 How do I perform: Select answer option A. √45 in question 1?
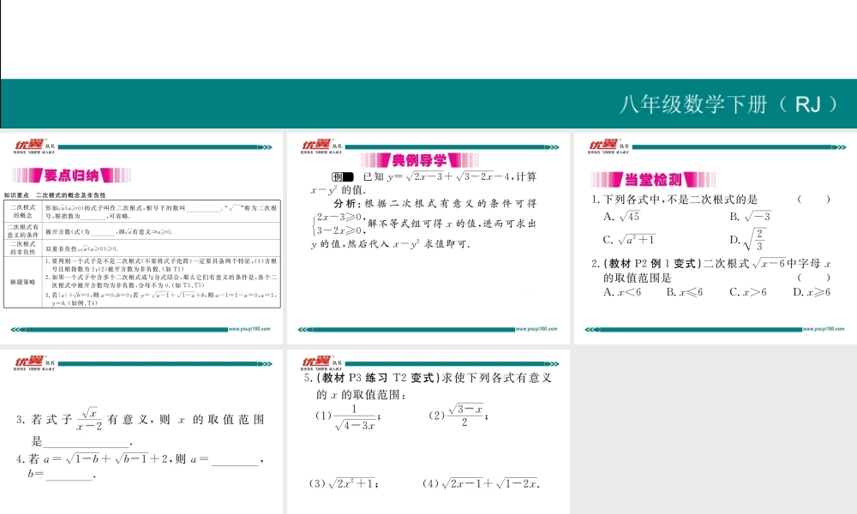point(622,217)
